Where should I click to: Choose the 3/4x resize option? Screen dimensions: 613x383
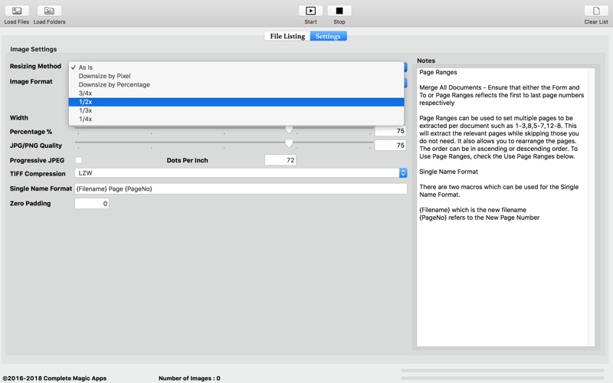236,93
